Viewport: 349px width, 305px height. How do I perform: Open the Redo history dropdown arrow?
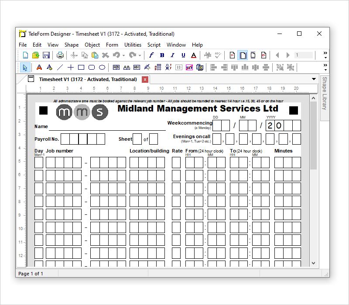[x=140, y=56]
